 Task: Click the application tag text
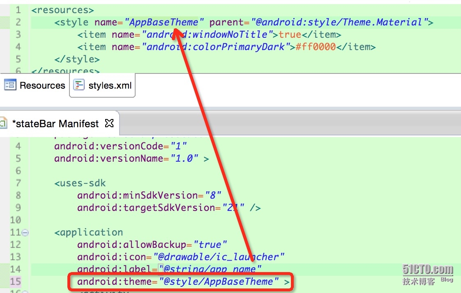click(x=89, y=233)
